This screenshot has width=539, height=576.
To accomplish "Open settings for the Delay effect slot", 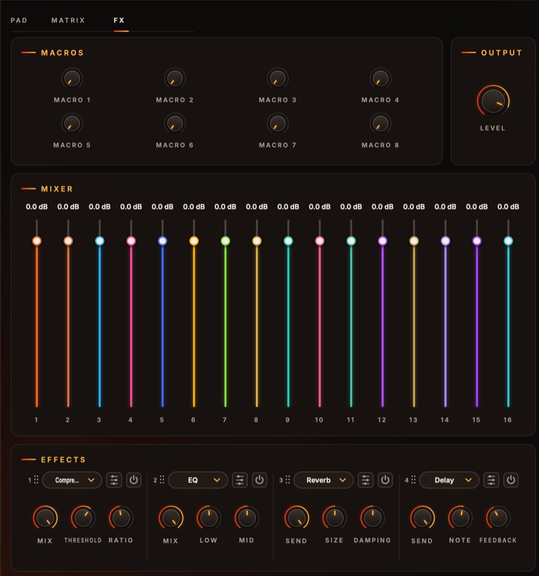I will click(491, 480).
